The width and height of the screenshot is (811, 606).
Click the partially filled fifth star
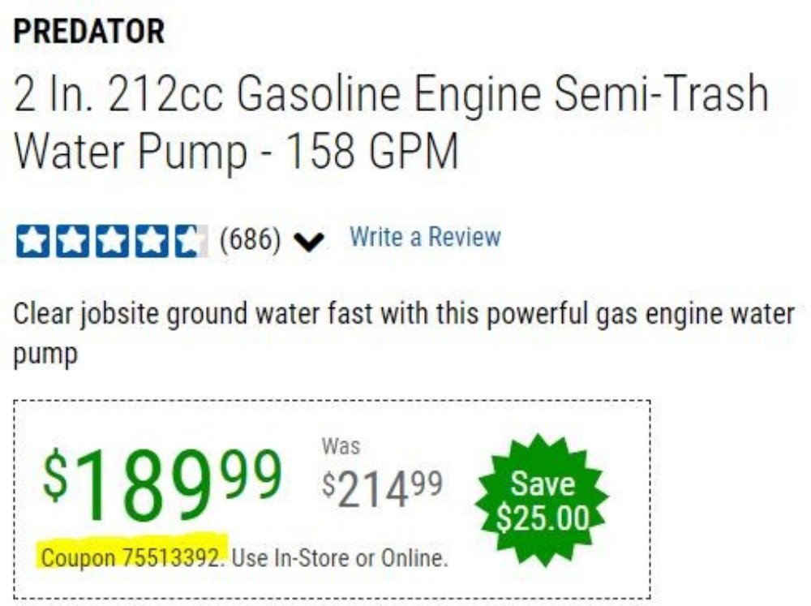(x=191, y=241)
